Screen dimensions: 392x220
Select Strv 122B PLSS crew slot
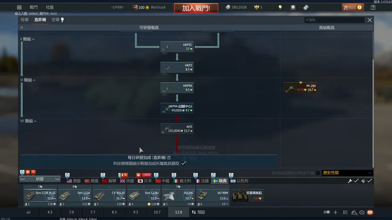pos(41,196)
